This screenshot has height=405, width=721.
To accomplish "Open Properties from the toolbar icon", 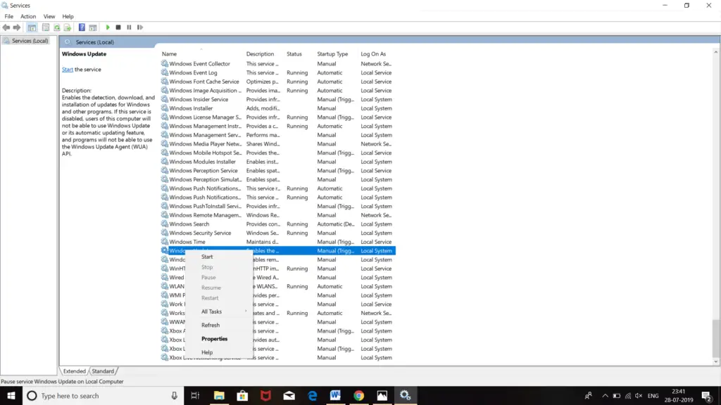I will 46,27.
